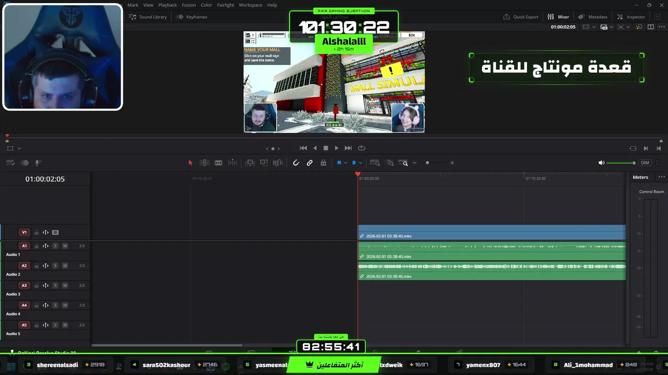Click the voiceover microphone toolbar icon

38,163
